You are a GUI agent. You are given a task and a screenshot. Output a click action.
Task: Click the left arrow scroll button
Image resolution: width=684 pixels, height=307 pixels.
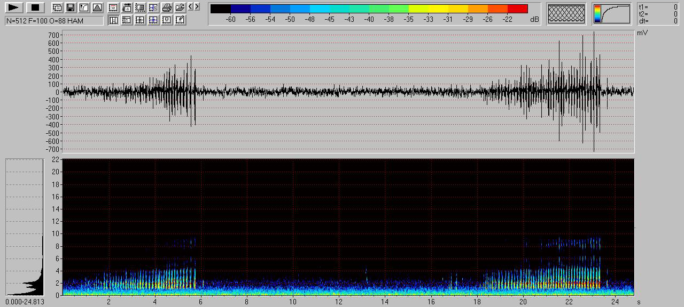coord(191,7)
